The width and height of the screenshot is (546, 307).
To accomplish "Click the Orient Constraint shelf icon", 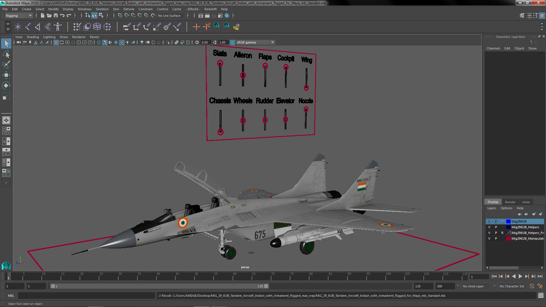I will (146, 27).
